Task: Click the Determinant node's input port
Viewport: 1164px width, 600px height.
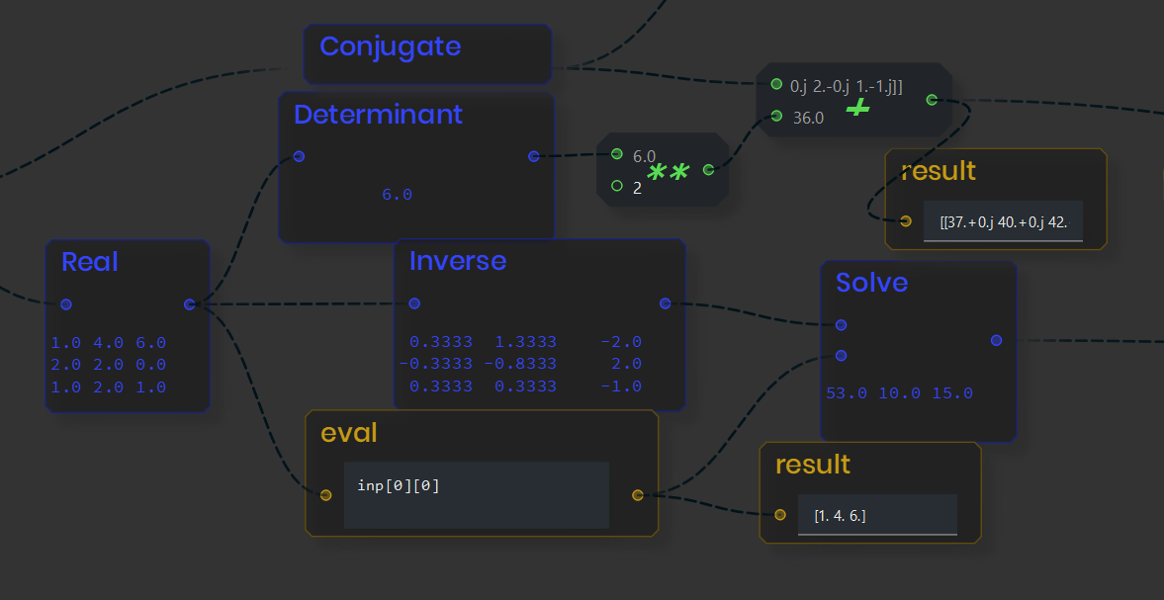Action: point(299,156)
